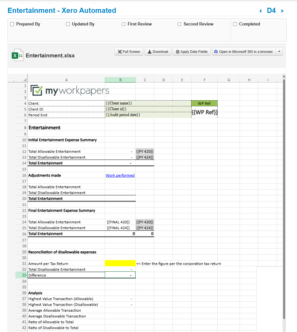Mark the Completed checkbox
This screenshot has width=297, height=332.
(235, 24)
